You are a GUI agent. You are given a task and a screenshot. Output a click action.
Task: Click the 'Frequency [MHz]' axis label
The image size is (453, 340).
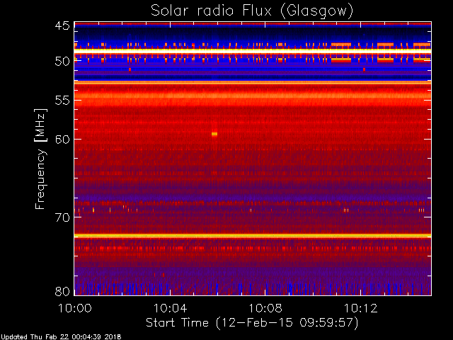(x=40, y=159)
